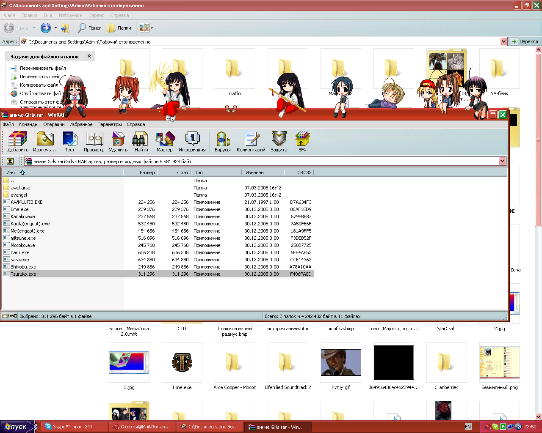Open the WinRAR Операции menu
This screenshot has height=433, width=542.
coord(54,124)
